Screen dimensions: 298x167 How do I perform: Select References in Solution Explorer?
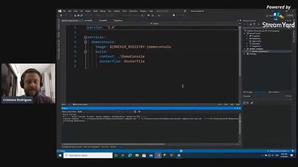click(x=256, y=39)
